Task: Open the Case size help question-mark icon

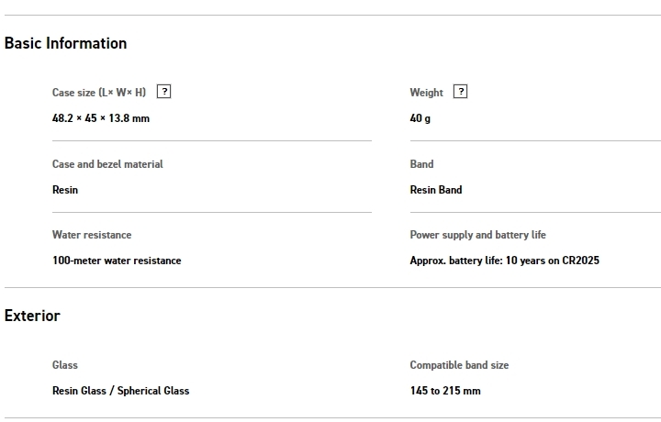Action: [x=164, y=92]
